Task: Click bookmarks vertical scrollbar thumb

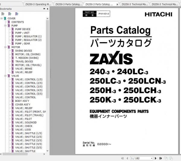Action: [x=47, y=59]
